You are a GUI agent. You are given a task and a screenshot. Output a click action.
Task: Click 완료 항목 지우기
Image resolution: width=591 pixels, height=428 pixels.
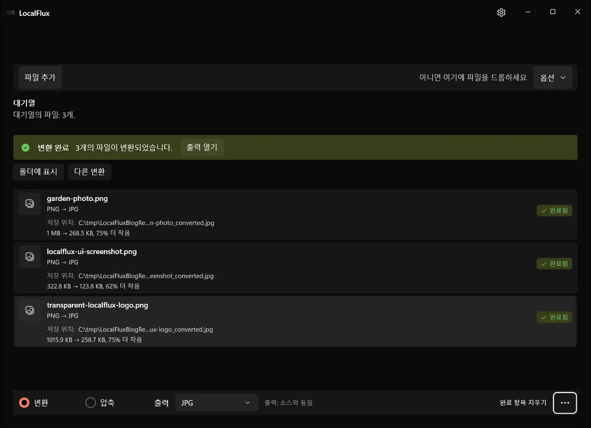click(x=523, y=403)
